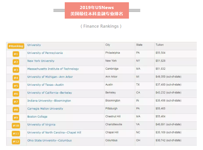Screen dimensions: 203x150
Task: Open University of Michigan--Ann Arbor link
Action: pyautogui.click(x=50, y=77)
